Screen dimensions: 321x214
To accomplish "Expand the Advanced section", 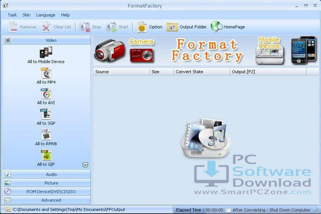I will [47, 200].
